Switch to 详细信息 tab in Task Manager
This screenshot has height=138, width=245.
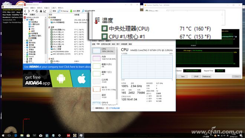tap(124, 44)
